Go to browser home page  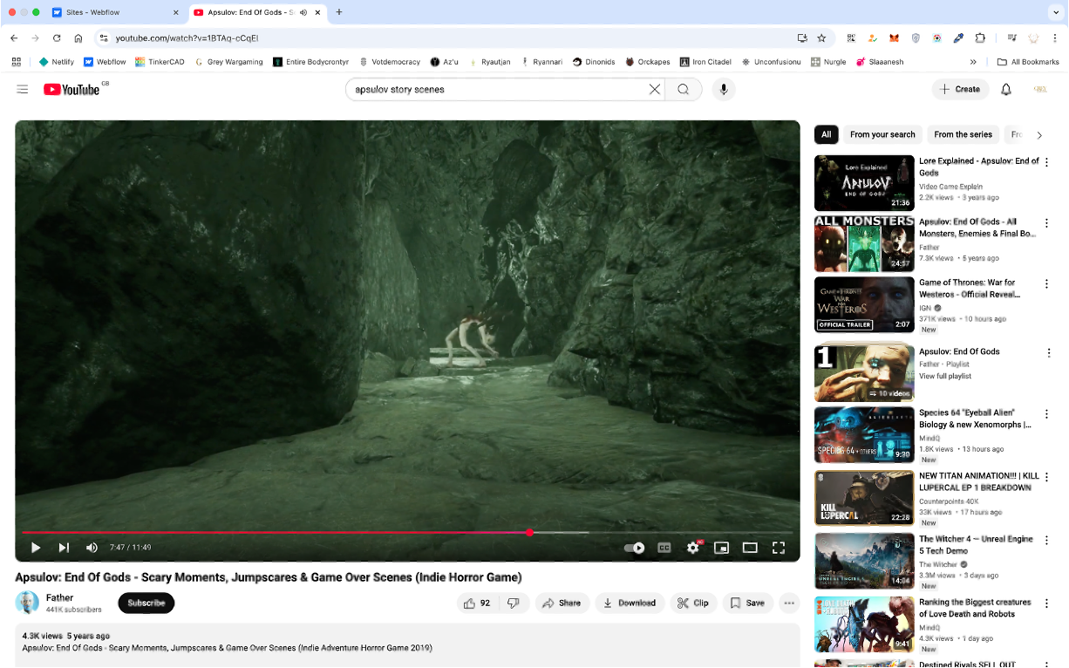coord(78,38)
